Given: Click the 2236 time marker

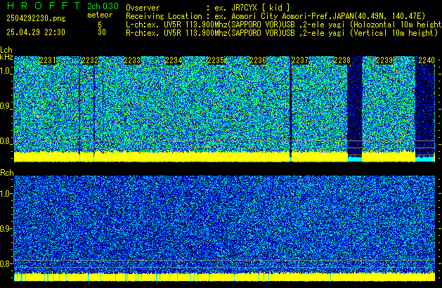Looking at the screenshot, I should 258,60.
